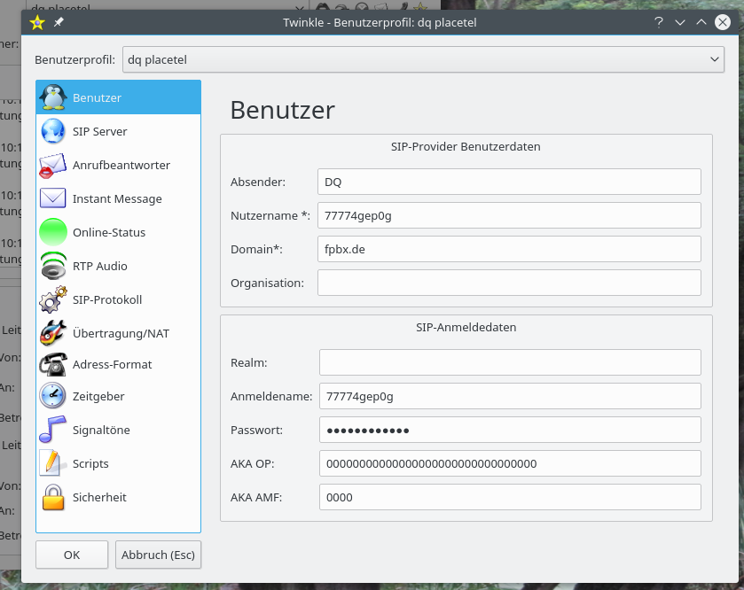
Task: Click the Instant Message label
Action: pyautogui.click(x=117, y=199)
